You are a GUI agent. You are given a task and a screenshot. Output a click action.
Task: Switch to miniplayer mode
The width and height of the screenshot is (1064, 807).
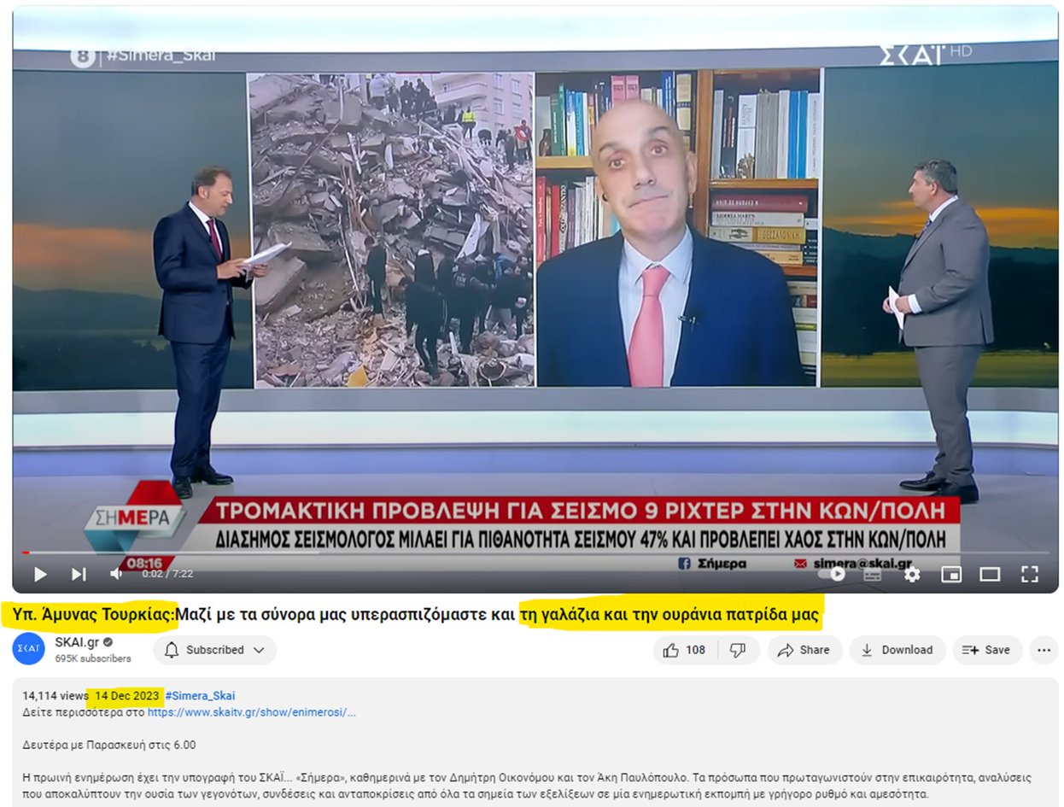[950, 574]
